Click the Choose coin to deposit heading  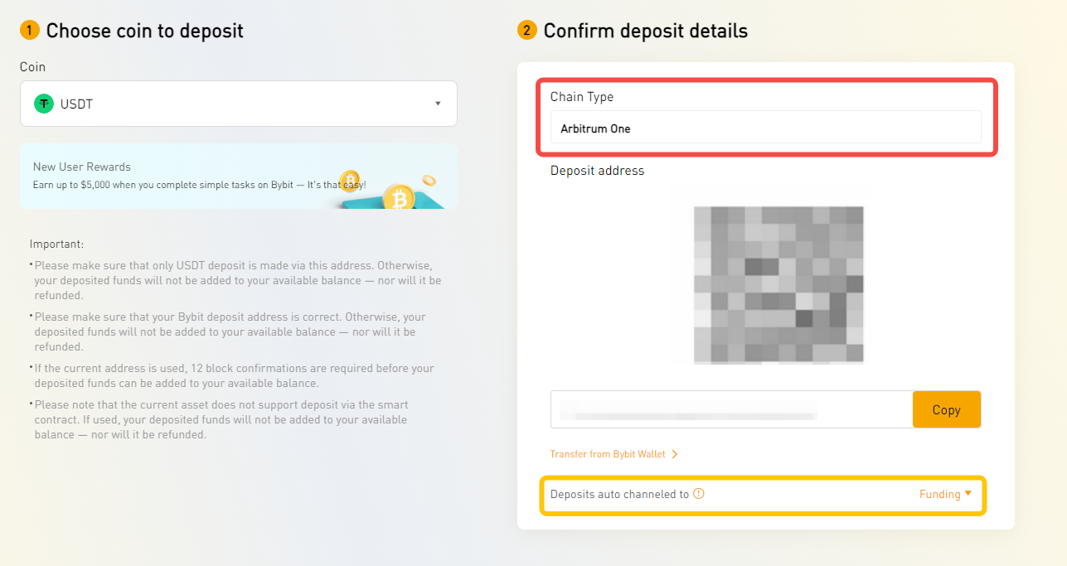pyautogui.click(x=145, y=31)
